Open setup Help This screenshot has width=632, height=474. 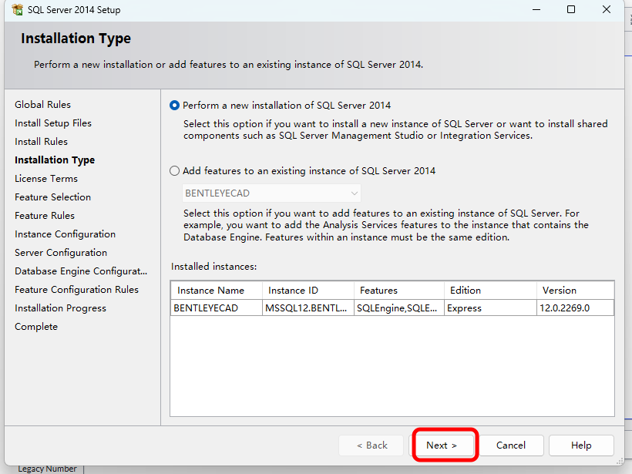[x=581, y=445]
